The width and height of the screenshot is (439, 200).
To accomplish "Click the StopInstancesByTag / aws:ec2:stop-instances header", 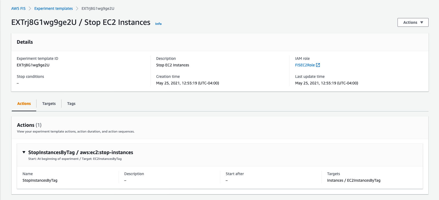I will (x=81, y=152).
